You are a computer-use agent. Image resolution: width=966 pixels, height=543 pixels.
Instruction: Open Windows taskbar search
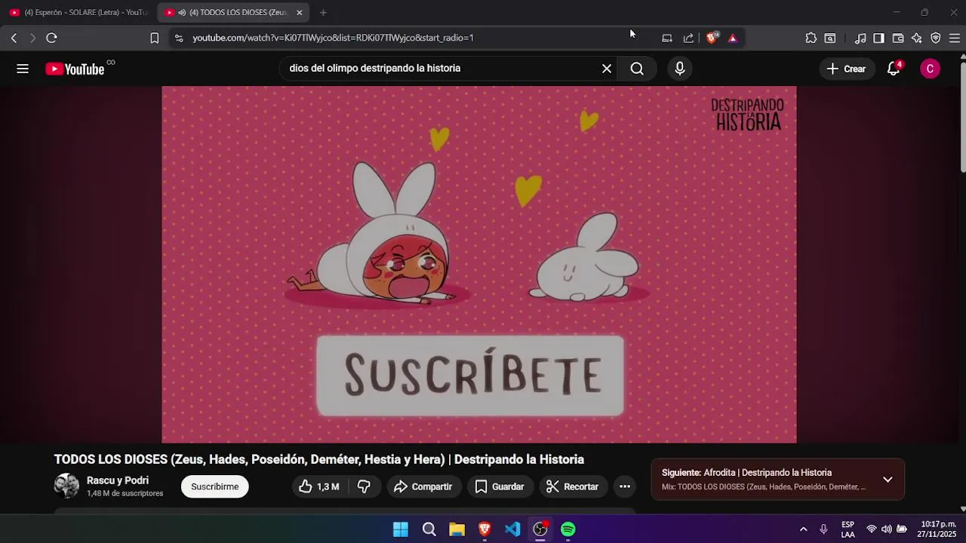point(429,529)
